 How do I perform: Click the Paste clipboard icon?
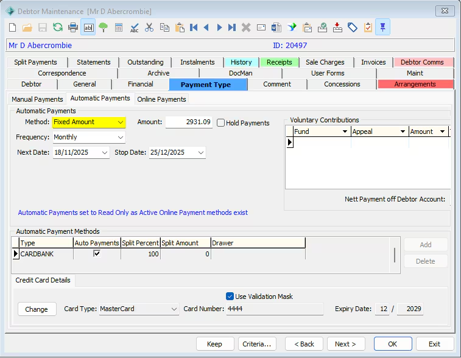(x=180, y=27)
